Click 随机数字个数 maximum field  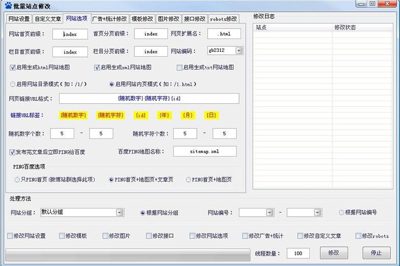click(x=101, y=134)
